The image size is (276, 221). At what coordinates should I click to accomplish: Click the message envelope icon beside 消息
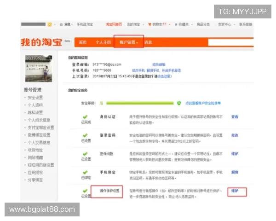61,24
